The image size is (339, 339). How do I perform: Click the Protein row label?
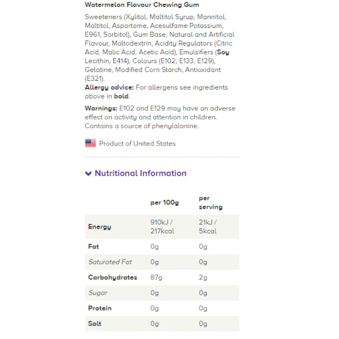100,308
